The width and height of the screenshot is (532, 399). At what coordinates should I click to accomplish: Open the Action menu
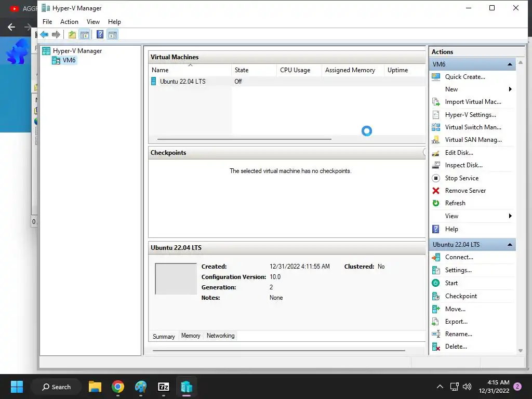click(69, 22)
